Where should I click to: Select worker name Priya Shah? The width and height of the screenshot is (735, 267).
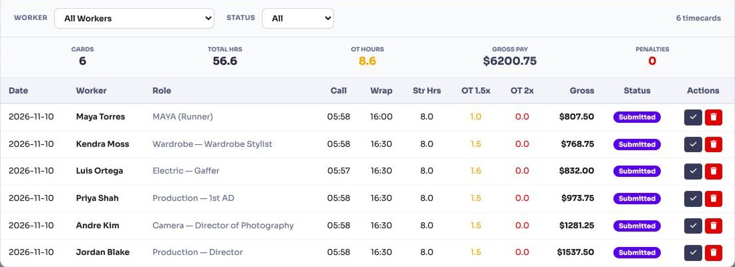[x=97, y=198]
